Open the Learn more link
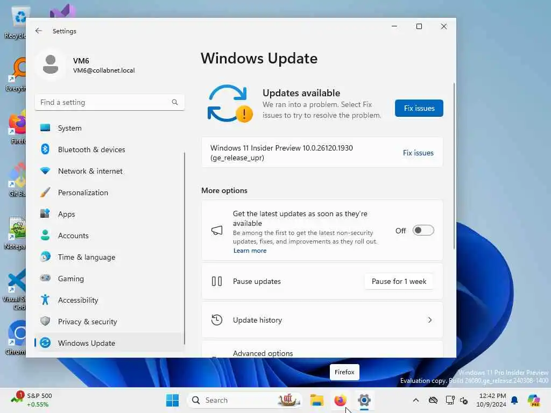 [250, 251]
